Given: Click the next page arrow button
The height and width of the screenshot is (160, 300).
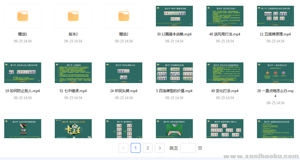Looking at the screenshot, I should 160,148.
